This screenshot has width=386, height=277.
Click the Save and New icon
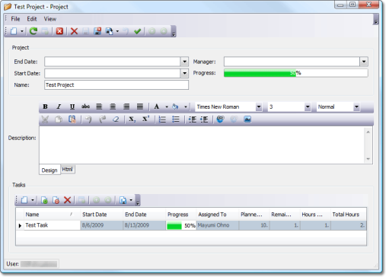tap(109, 31)
